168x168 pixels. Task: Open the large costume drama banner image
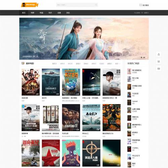coord(84,39)
